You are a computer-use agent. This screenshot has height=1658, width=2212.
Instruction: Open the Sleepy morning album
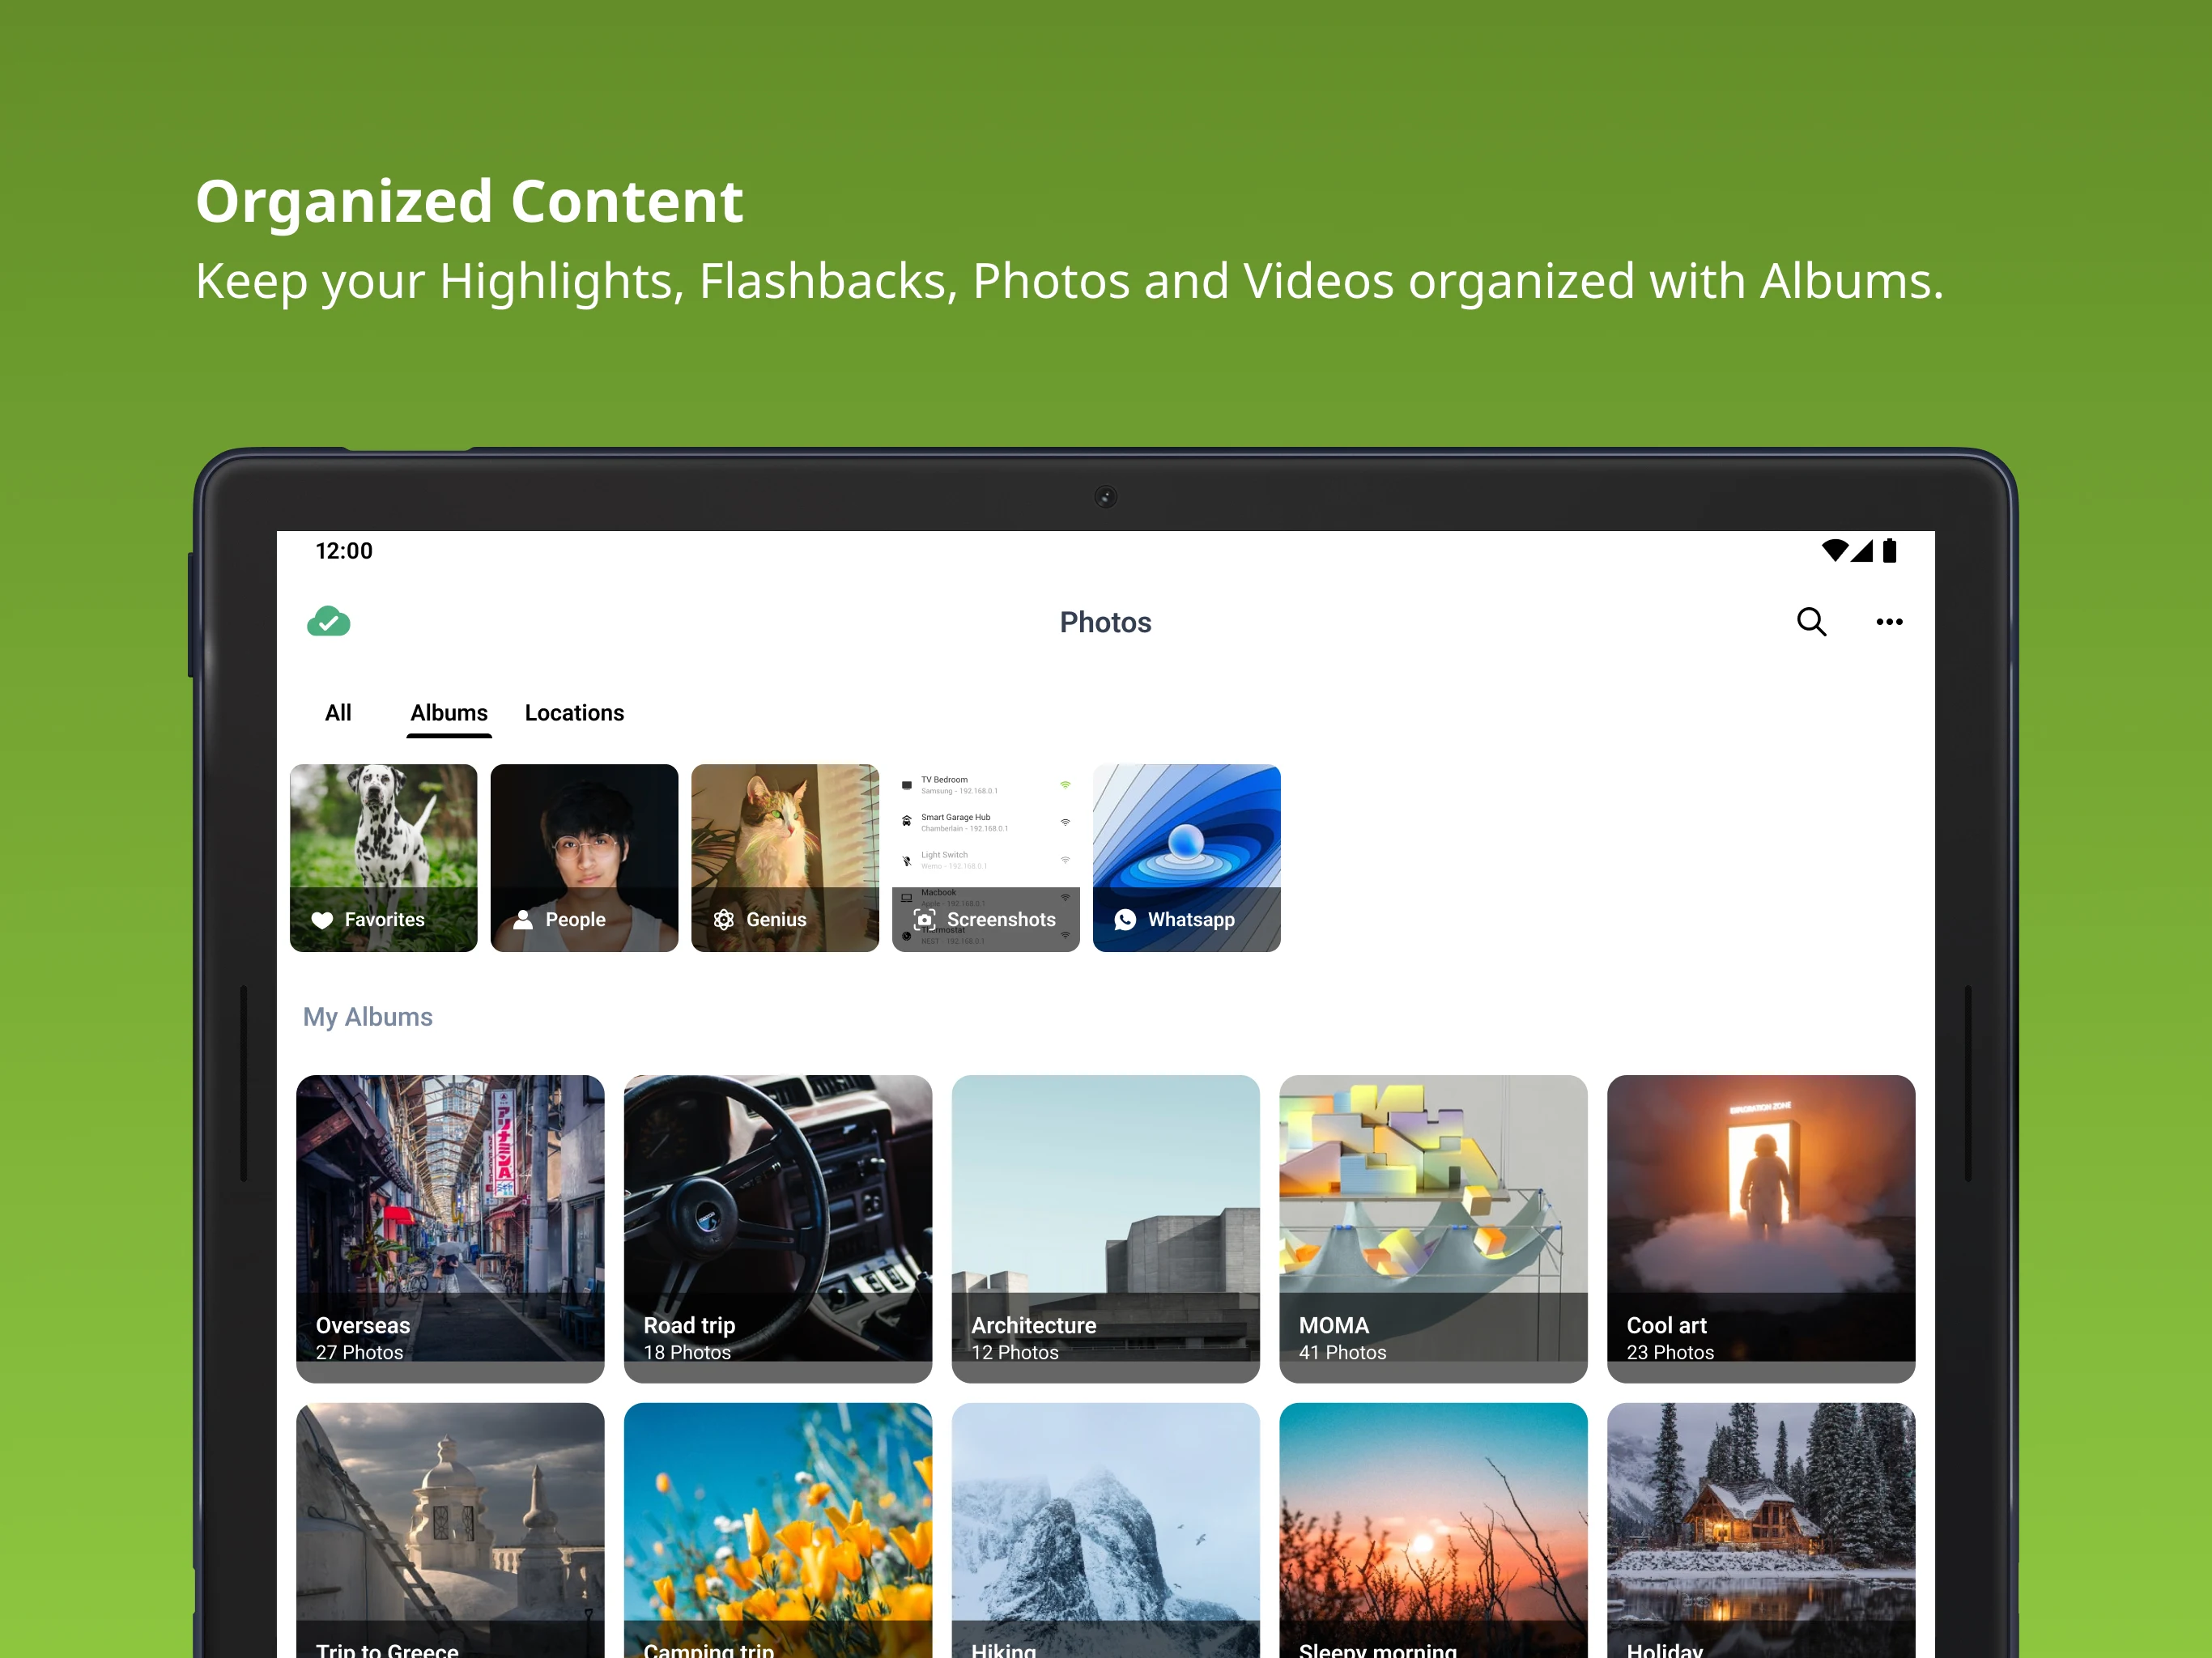[x=1433, y=1530]
